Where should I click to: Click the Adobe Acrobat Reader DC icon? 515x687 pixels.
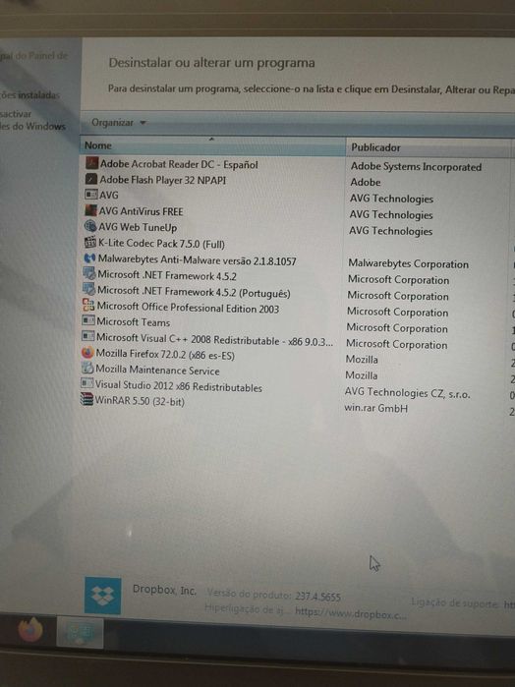coord(91,164)
